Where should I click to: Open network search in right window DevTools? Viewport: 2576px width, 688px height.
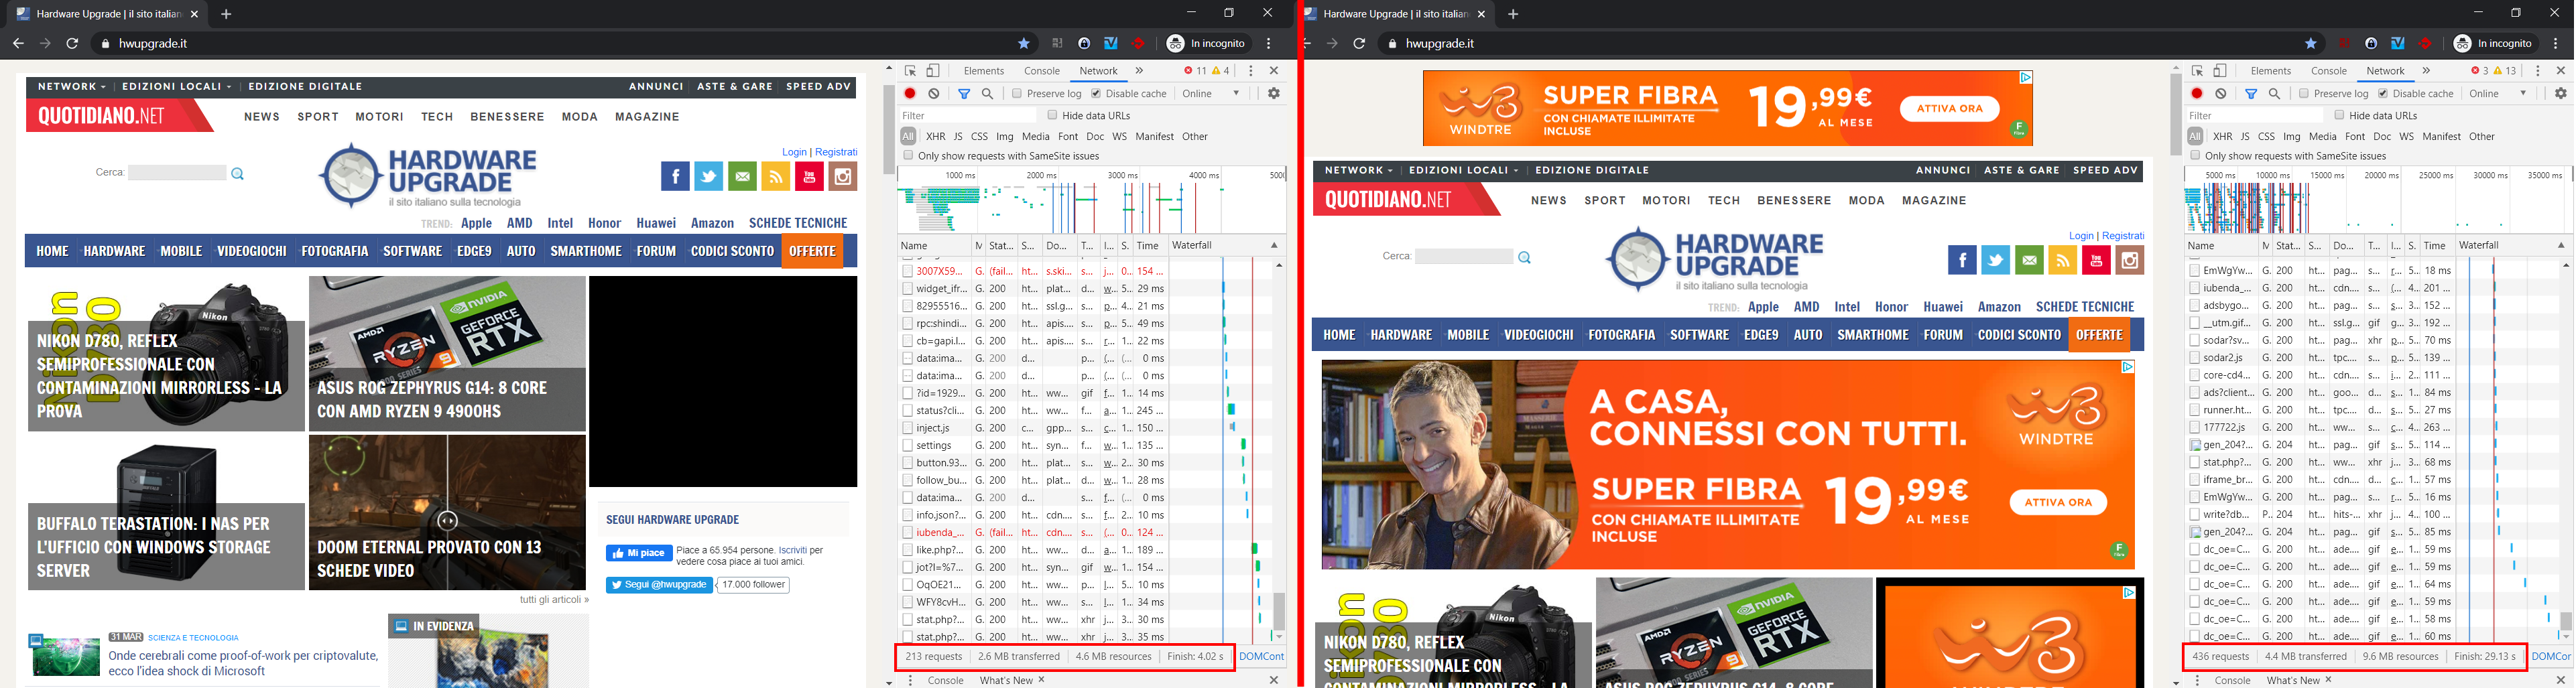pyautogui.click(x=2275, y=93)
